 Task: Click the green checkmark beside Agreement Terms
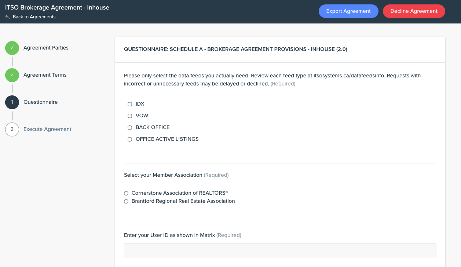point(12,75)
